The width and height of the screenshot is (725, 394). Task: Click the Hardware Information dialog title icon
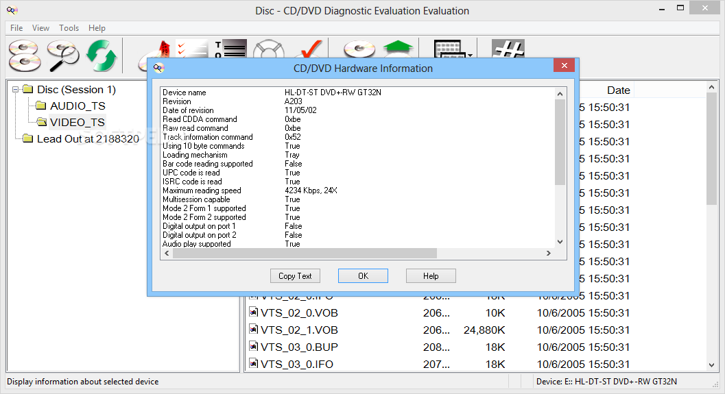pyautogui.click(x=158, y=68)
